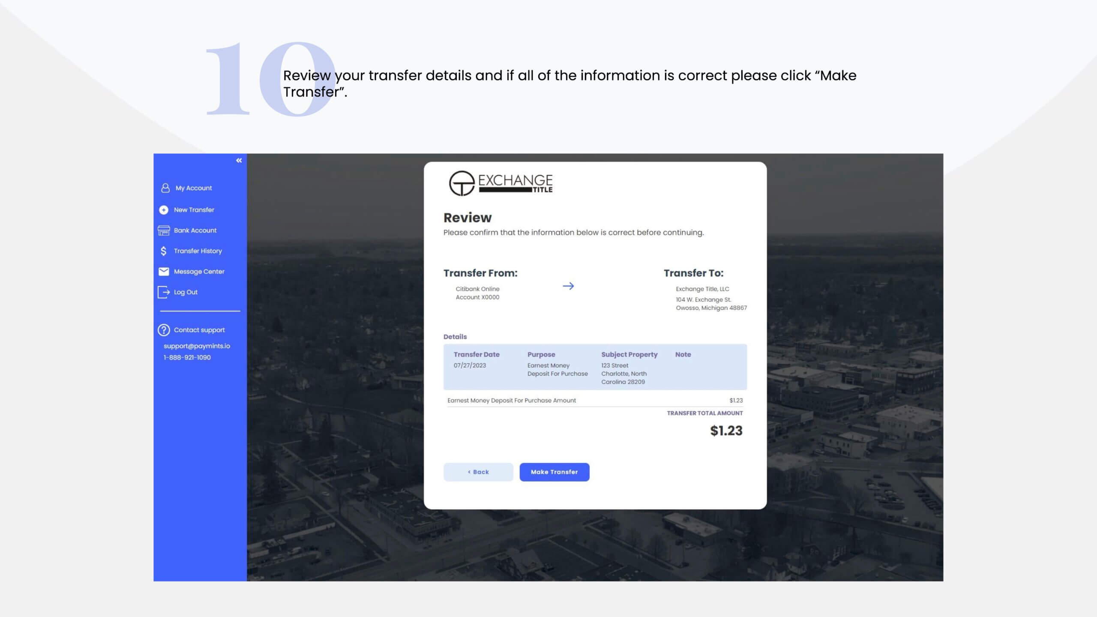The image size is (1097, 617).
Task: Click the Log Out text label
Action: tap(186, 292)
